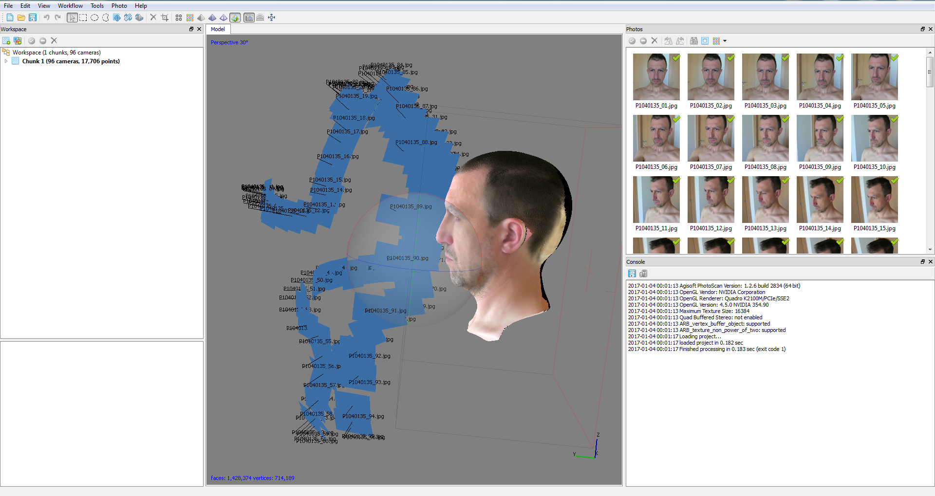Open the Workflow menu
The width and height of the screenshot is (935, 496).
[70, 6]
